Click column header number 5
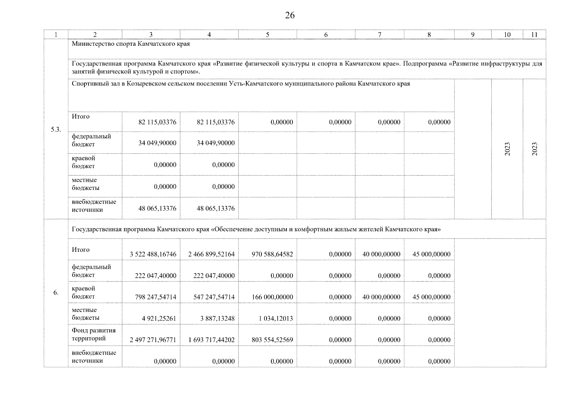This screenshot has height=410, width=580. 268,35
